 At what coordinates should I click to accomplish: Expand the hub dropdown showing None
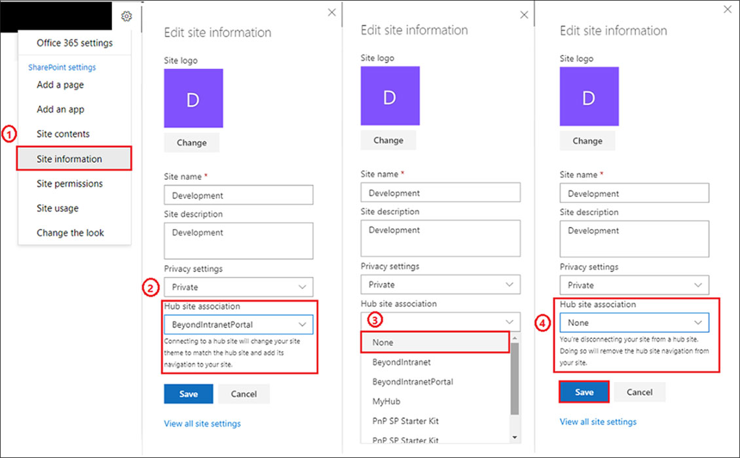634,323
